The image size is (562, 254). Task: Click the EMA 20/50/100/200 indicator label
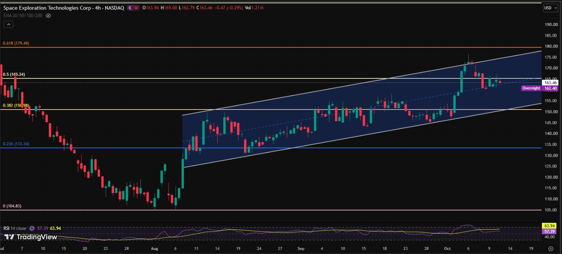point(23,16)
